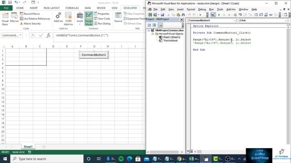
Task: Open the Visual Basic editor from ribbon
Action: tap(5, 19)
